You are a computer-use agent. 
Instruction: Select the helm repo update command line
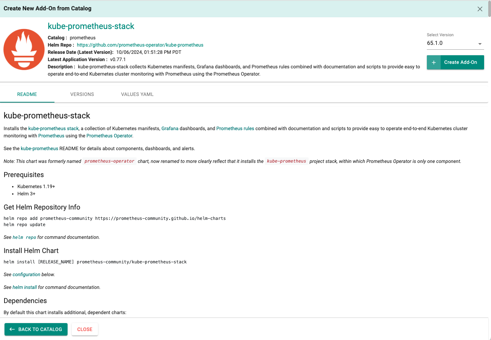coord(24,225)
